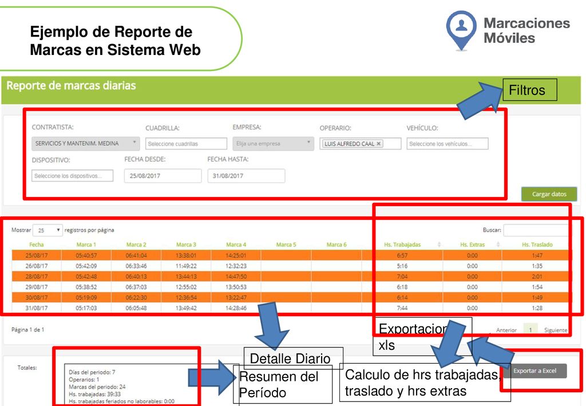Viewport: 586px width, 406px height.
Task: Focus the Cuadrilla selection field
Action: tap(186, 144)
